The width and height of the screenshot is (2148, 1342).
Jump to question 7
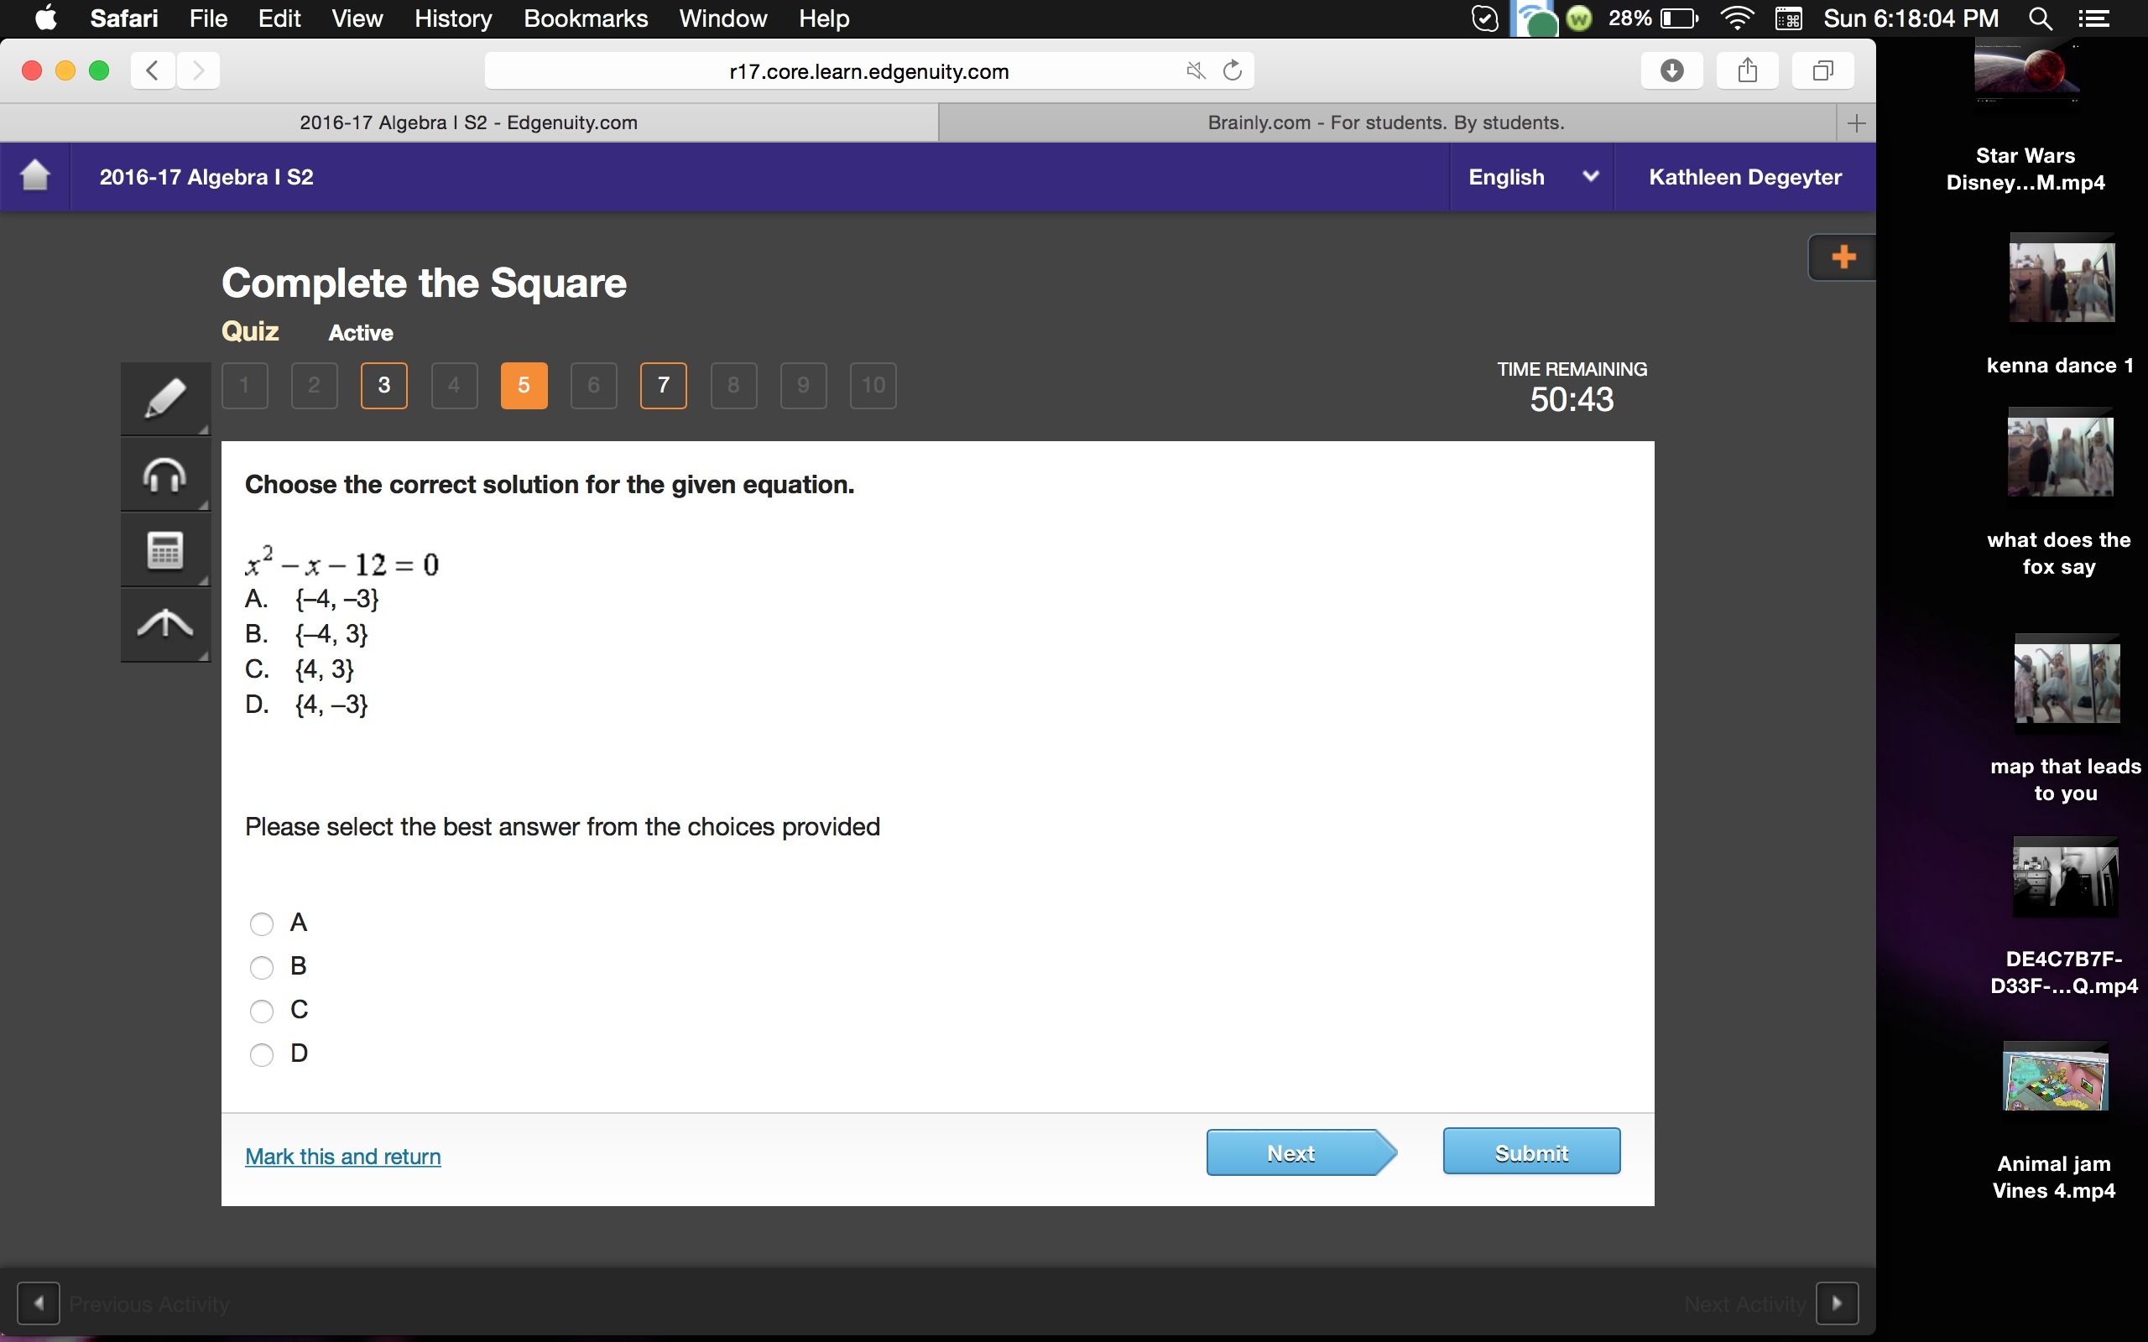[663, 385]
